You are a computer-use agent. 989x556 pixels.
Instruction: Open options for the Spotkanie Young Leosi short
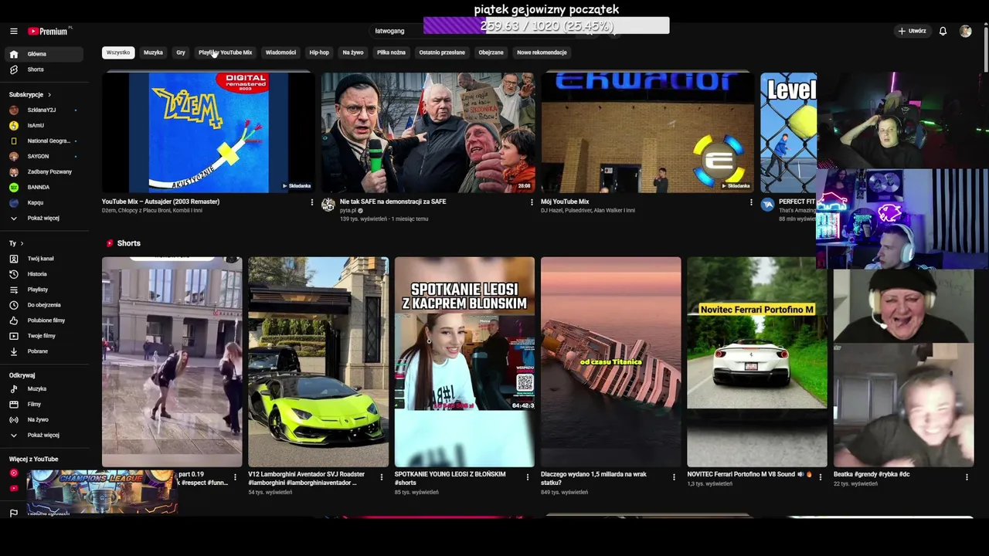528,477
